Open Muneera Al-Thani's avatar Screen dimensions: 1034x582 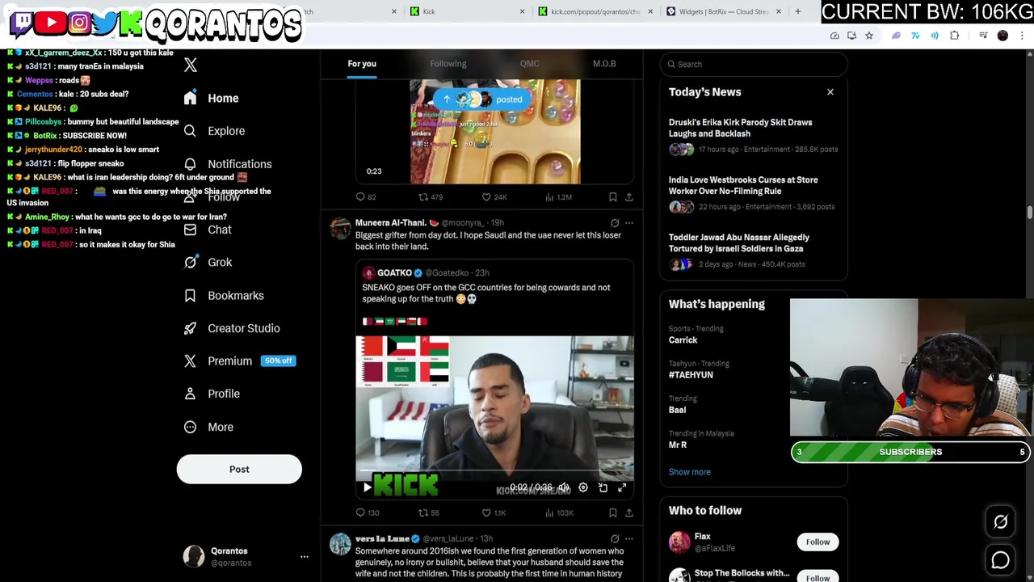[340, 228]
